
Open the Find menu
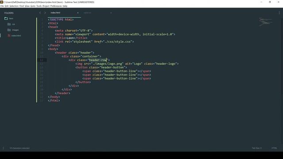(22, 6)
